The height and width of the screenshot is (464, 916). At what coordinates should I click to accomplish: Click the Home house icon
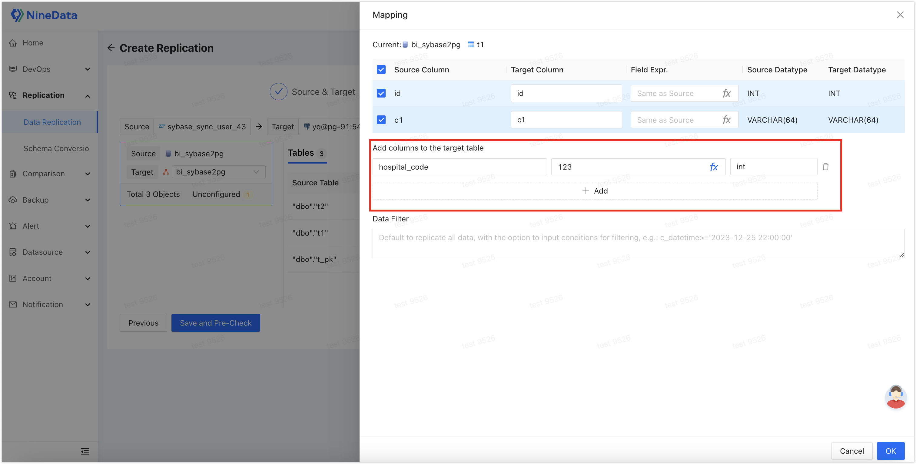[x=13, y=43]
